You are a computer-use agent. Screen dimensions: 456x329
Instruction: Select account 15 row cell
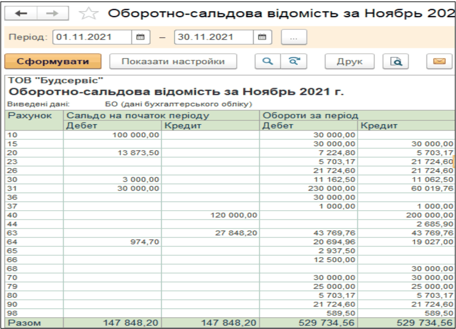pyautogui.click(x=34, y=144)
